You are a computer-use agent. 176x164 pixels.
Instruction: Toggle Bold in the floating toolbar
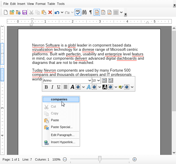click(46, 87)
